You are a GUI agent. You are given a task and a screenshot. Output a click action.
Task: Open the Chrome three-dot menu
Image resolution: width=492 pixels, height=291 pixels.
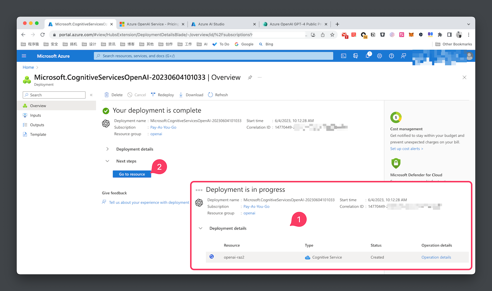pyautogui.click(x=468, y=34)
